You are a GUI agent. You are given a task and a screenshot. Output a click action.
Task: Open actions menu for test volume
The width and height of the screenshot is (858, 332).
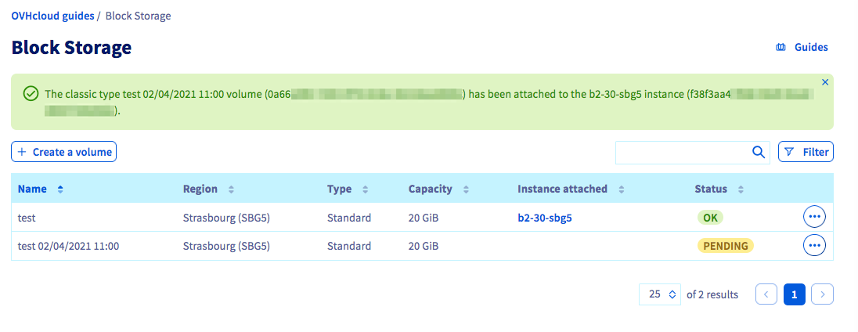[x=814, y=217]
